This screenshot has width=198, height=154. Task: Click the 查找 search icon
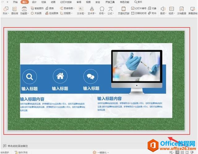(136, 2)
